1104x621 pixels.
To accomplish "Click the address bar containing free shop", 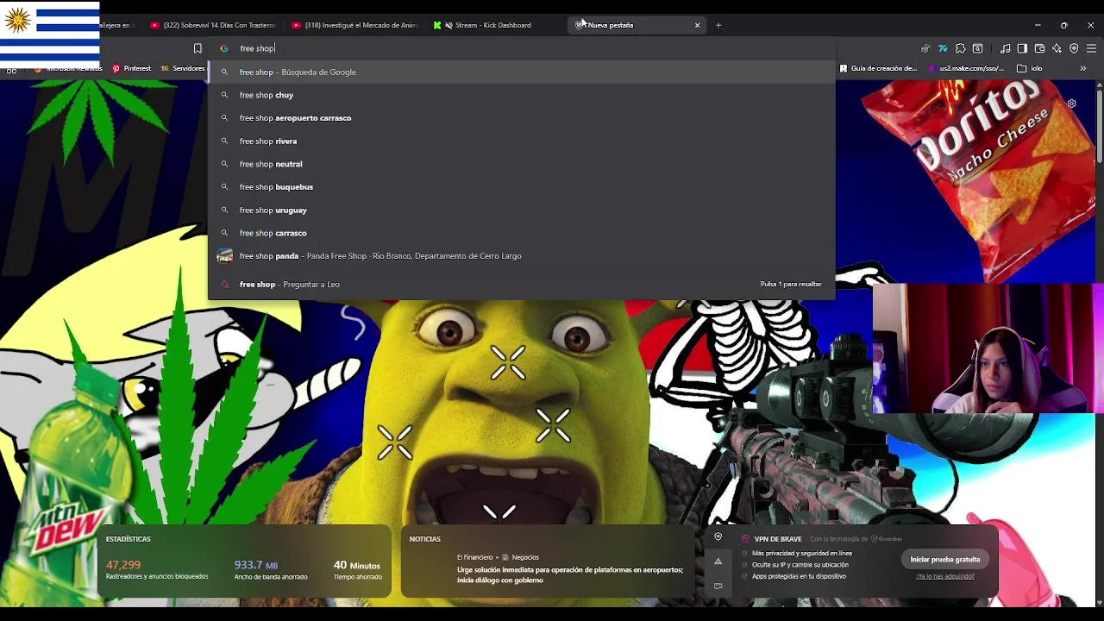I will (x=521, y=48).
